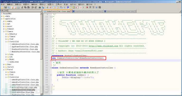Click the Save file toolbar icon
Image resolution: width=182 pixels, height=96 pixels.
pyautogui.click(x=6, y=7)
